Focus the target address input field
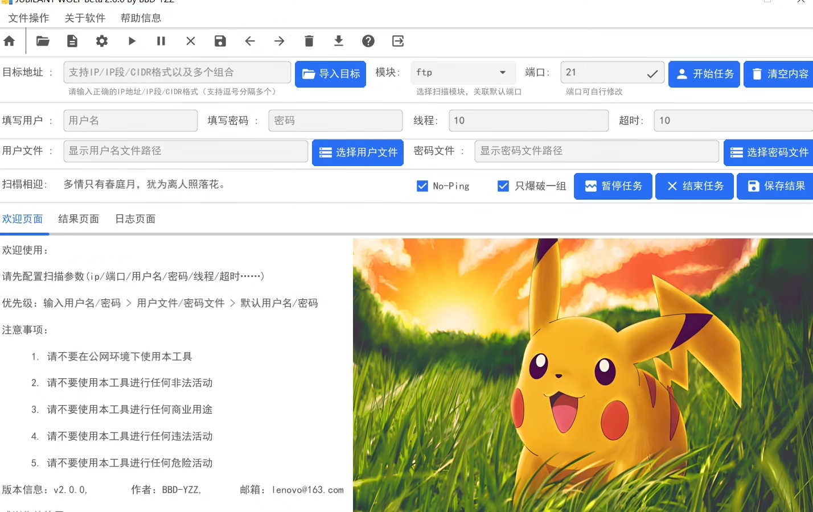Image resolution: width=813 pixels, height=512 pixels. pos(177,72)
